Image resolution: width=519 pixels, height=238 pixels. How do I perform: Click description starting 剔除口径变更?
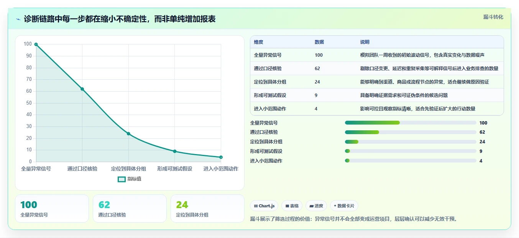tap(429, 69)
